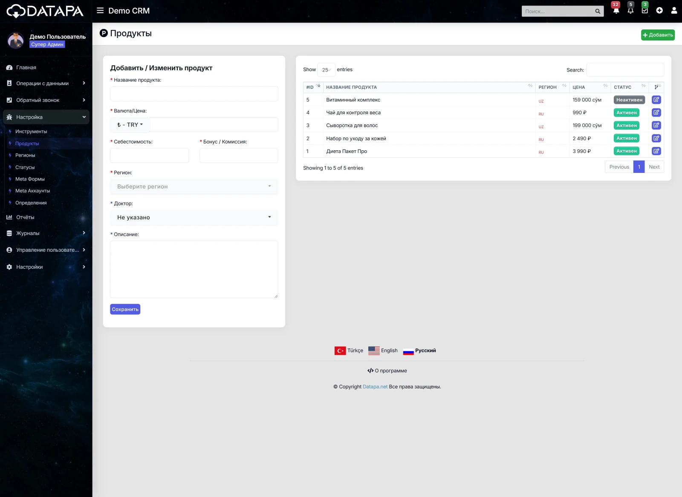
Task: Expand Управление пользователями menu
Action: [x=46, y=250]
